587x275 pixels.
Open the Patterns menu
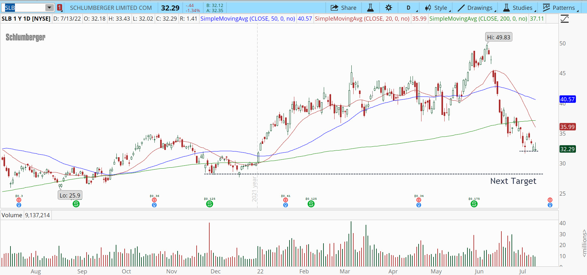[560, 8]
